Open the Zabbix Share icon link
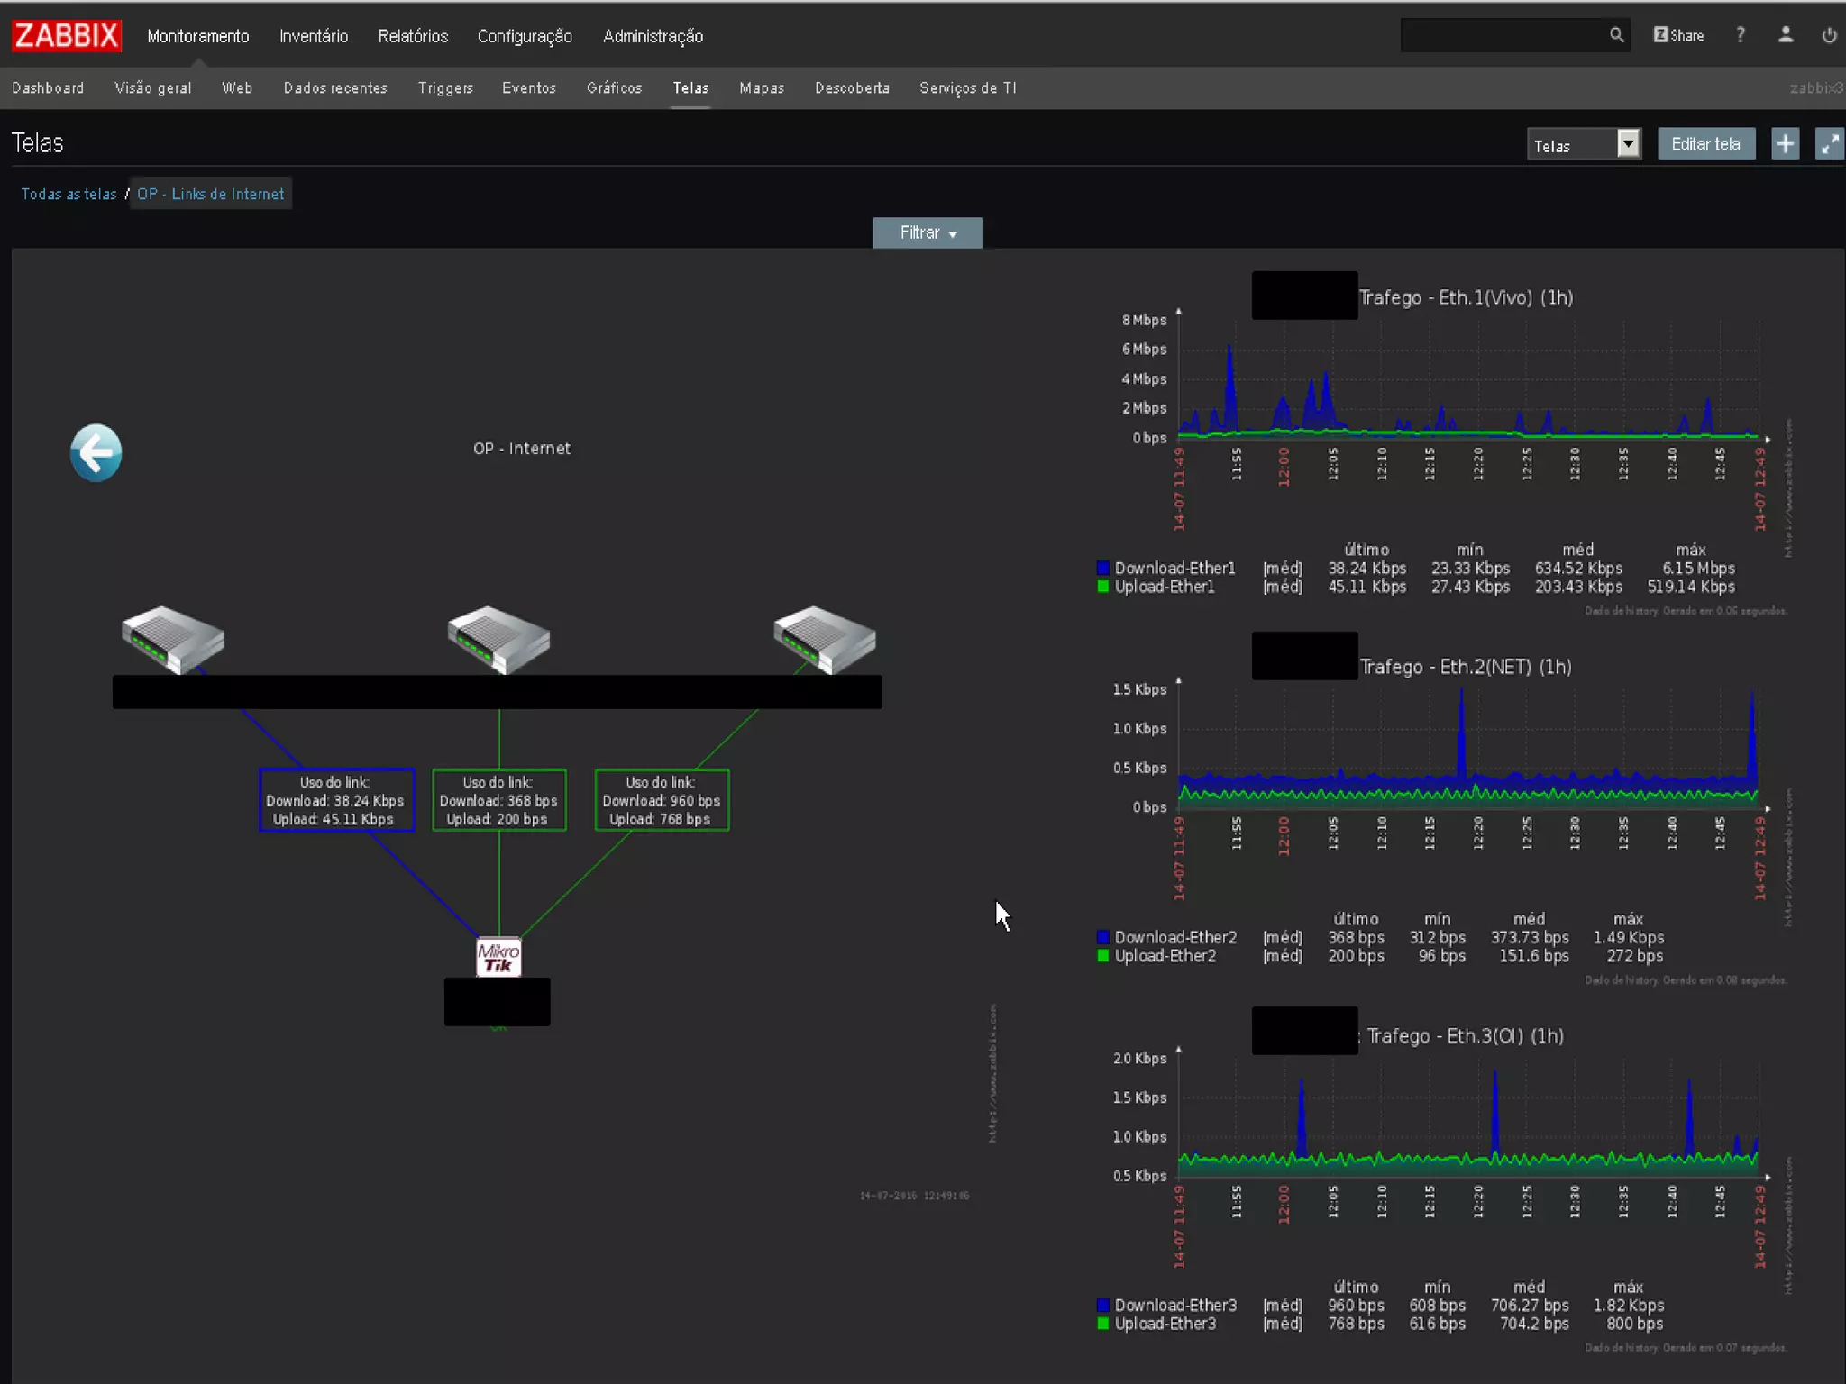The height and width of the screenshot is (1384, 1846). (x=1678, y=35)
